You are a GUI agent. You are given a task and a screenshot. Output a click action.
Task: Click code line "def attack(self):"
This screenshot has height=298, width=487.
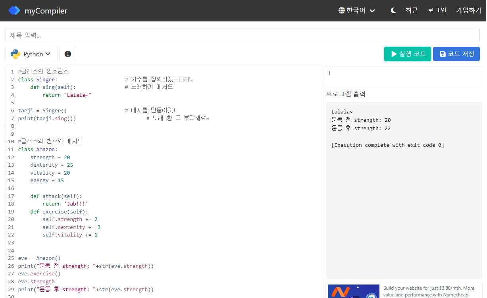[56, 196]
